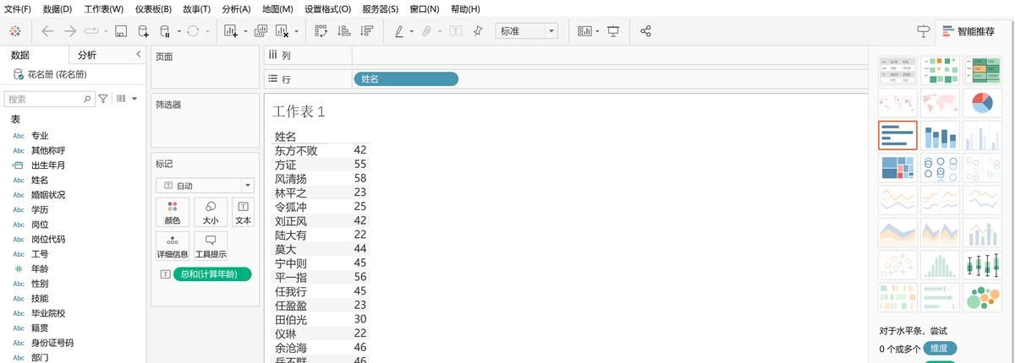Screen dimensions: 1015x363
Task: Open the 标准 fit dropdown
Action: point(526,31)
